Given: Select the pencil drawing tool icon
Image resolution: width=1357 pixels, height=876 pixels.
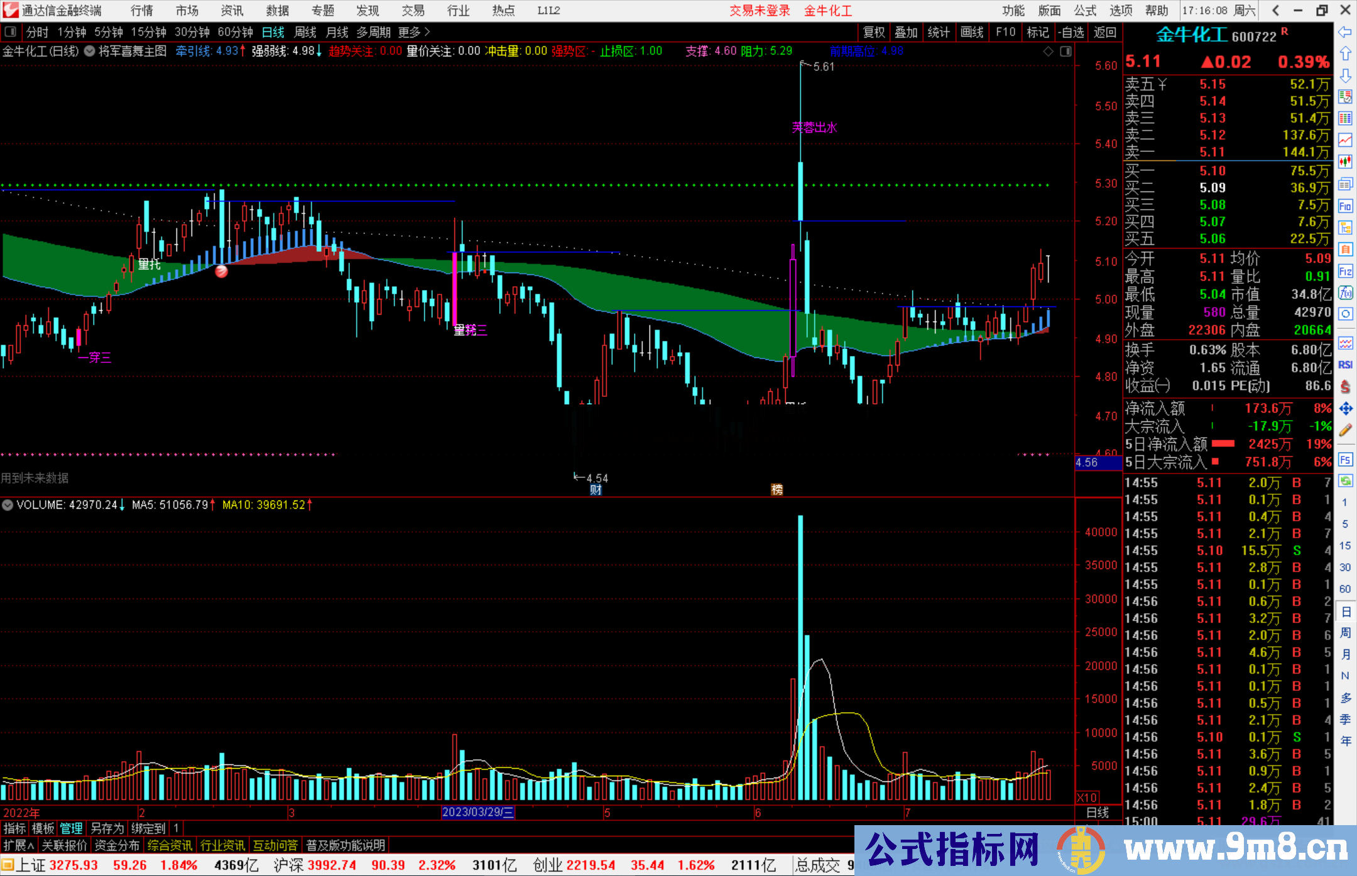Looking at the screenshot, I should click(x=1345, y=430).
